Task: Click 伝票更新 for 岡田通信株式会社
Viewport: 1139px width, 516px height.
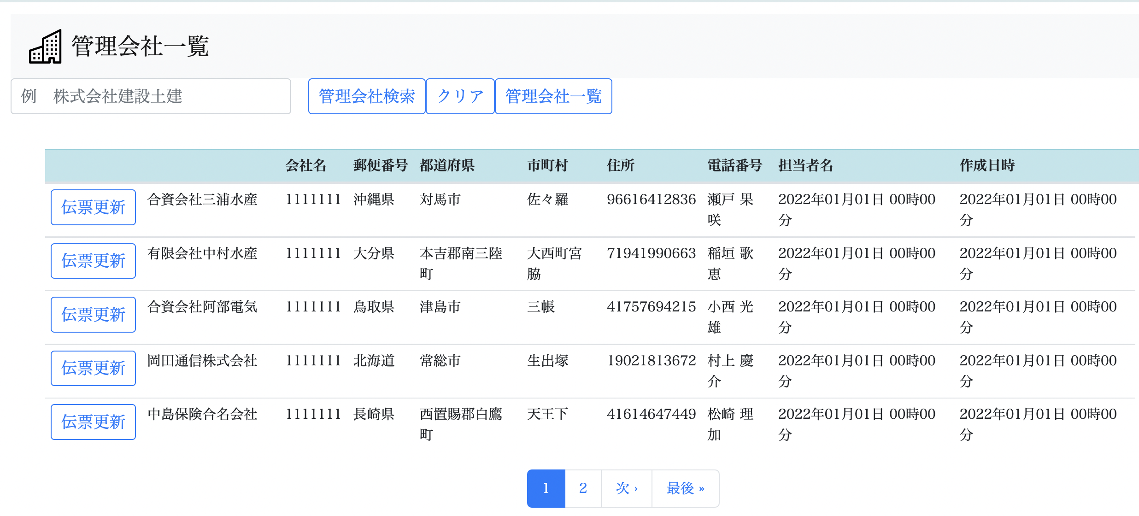Action: 93,368
